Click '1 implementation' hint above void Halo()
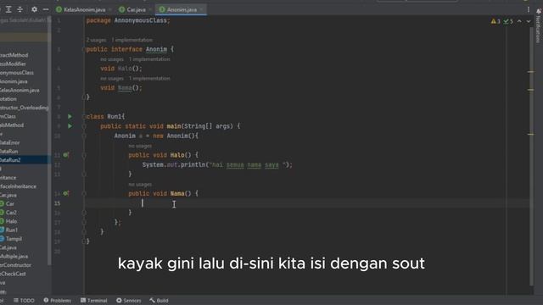Viewport: 543px width, 305px height. [x=149, y=59]
